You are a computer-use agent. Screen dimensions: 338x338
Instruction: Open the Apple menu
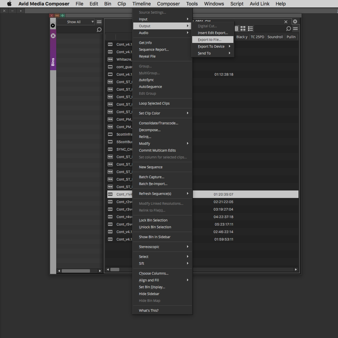coord(9,4)
